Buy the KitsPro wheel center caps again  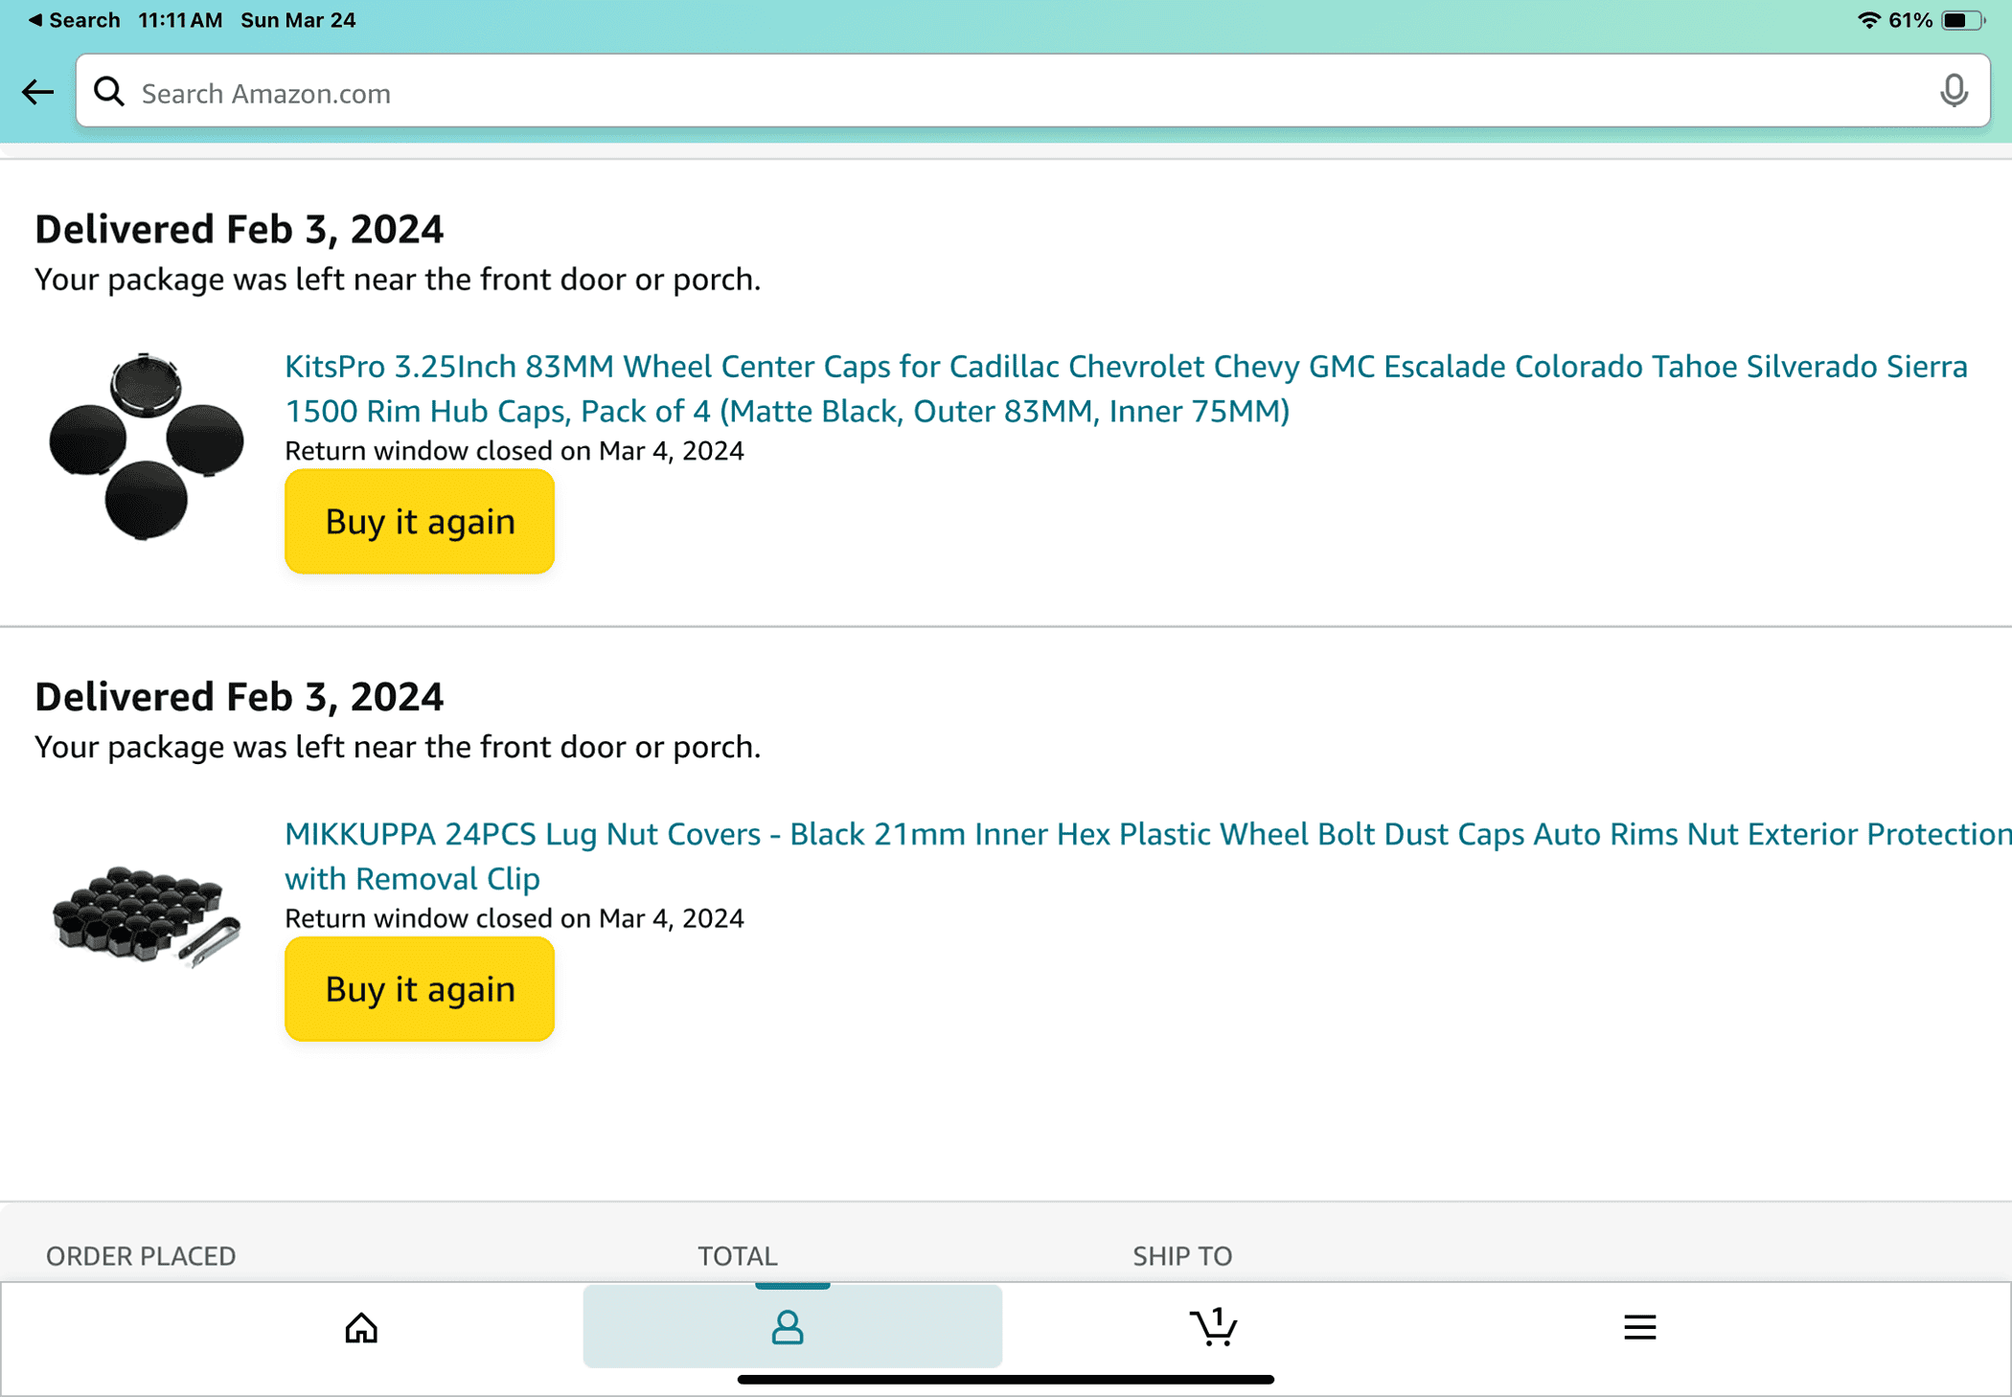click(420, 522)
